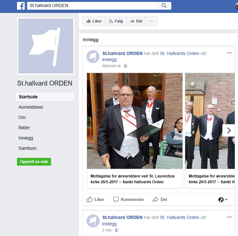Open the Bilder section
The image size is (238, 236).
point(24,128)
